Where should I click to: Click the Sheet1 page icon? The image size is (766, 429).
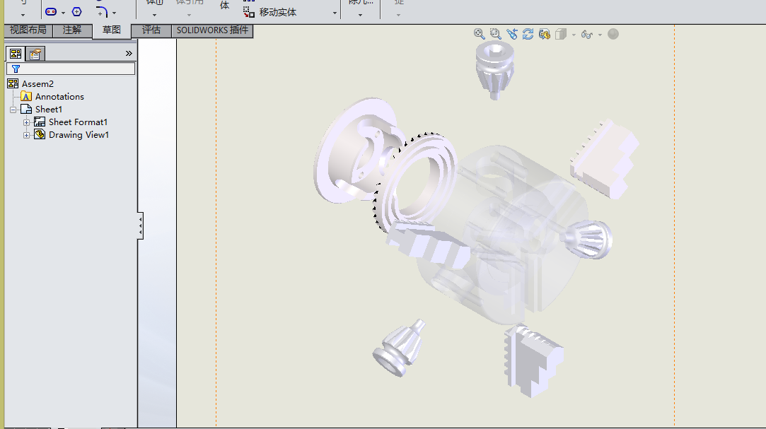pos(26,110)
